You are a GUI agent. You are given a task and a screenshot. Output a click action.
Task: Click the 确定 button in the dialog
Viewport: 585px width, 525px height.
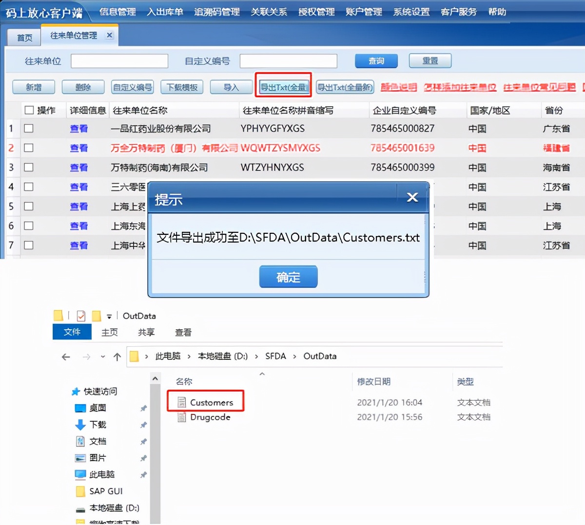288,276
